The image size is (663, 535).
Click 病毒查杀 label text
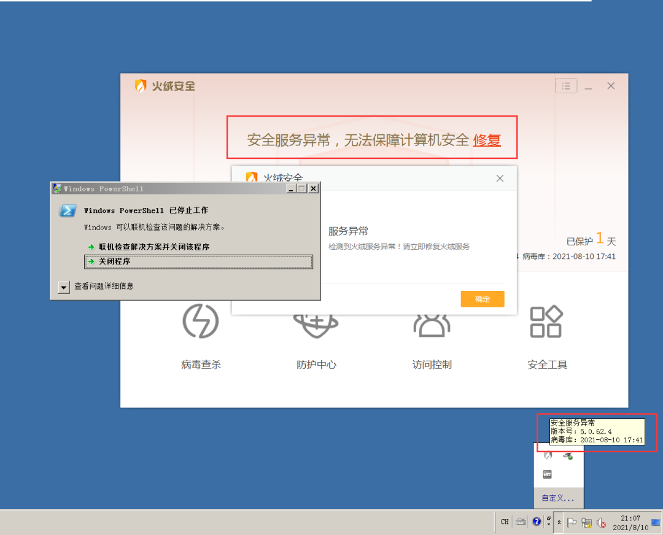(x=201, y=364)
